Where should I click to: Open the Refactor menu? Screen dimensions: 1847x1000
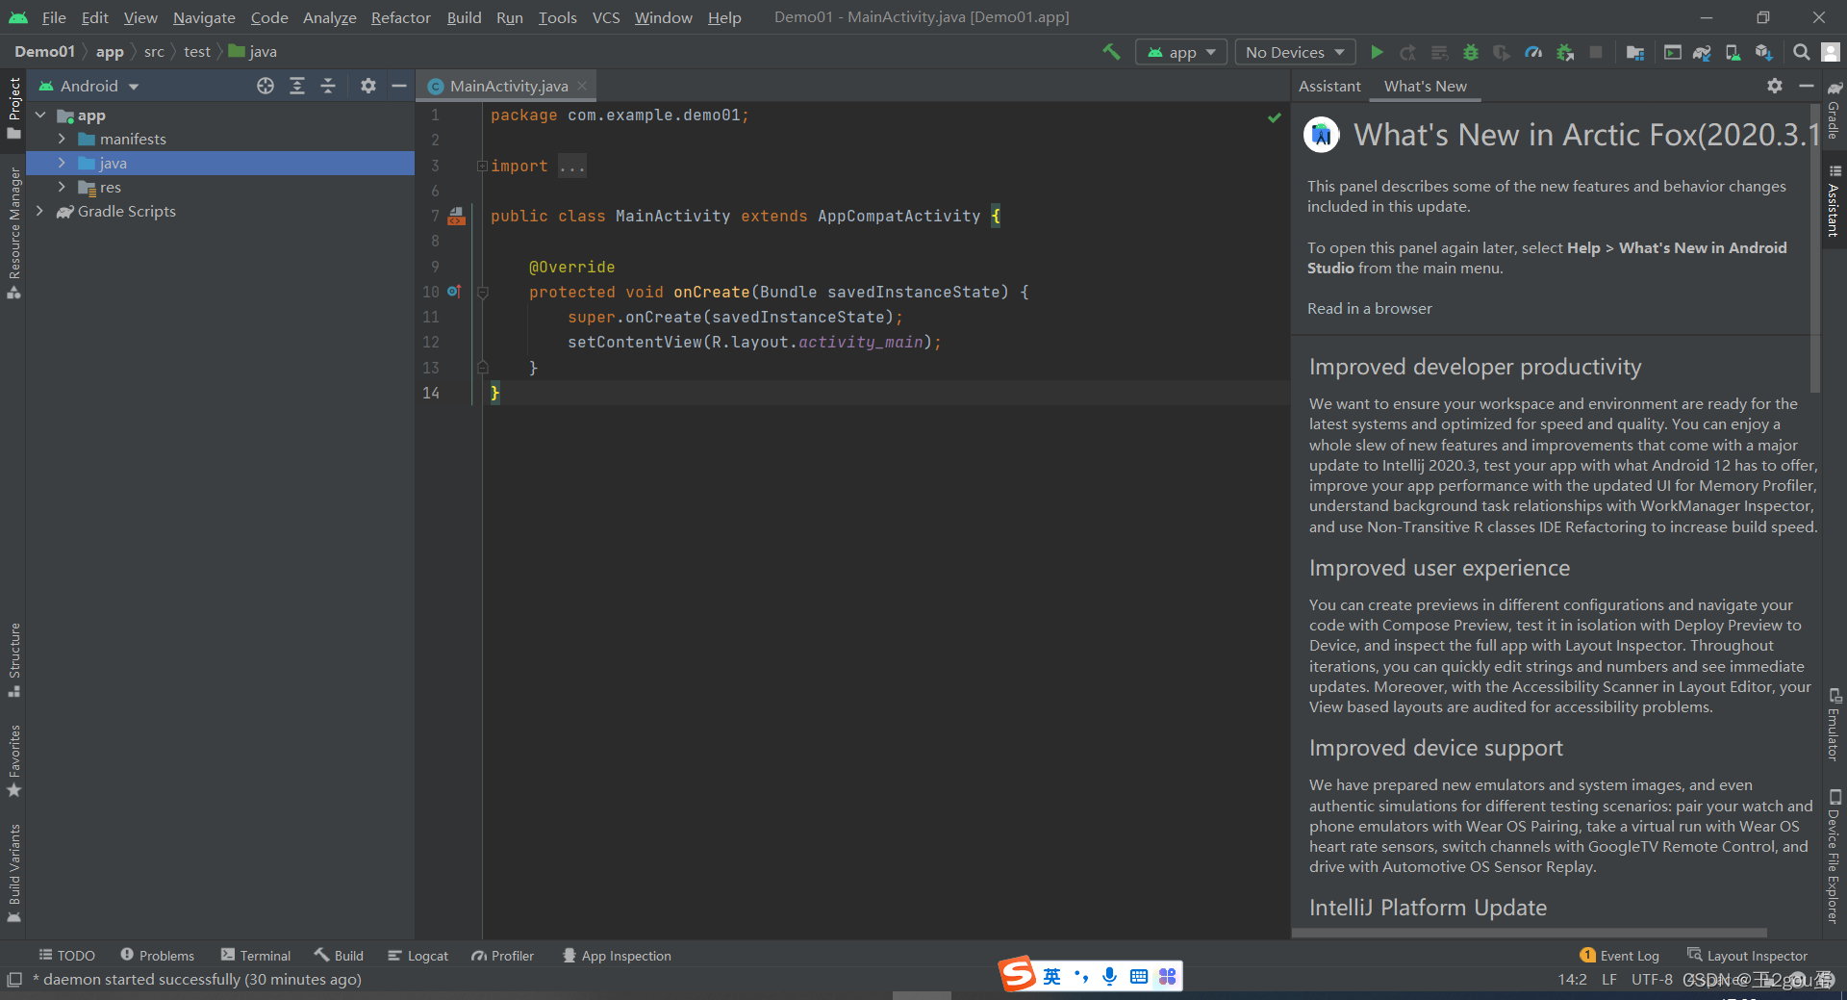[x=401, y=17]
